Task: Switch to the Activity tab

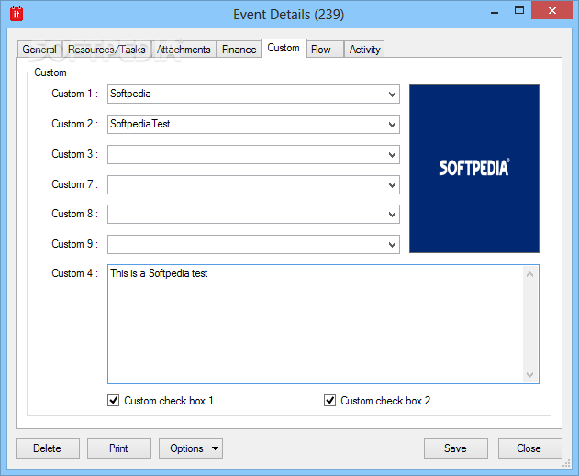Action: (x=365, y=50)
